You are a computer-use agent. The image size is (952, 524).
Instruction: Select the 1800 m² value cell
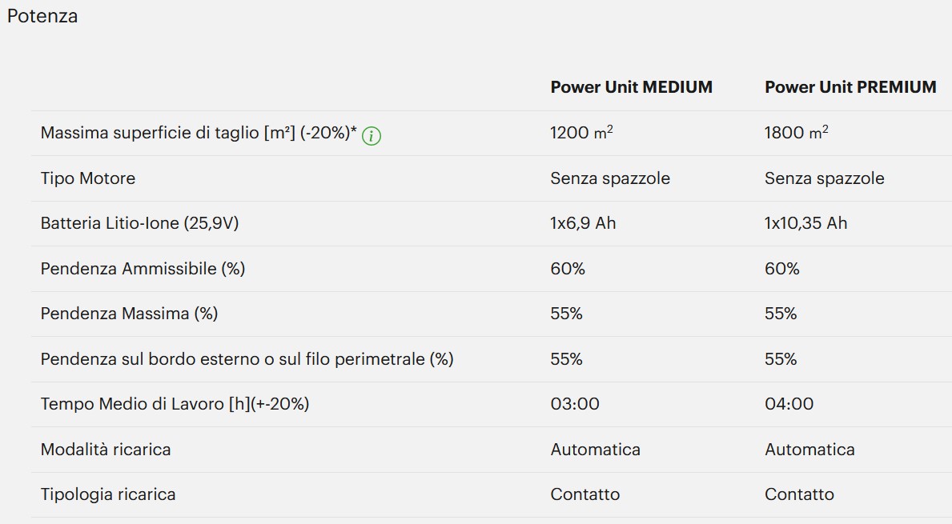coord(797,132)
